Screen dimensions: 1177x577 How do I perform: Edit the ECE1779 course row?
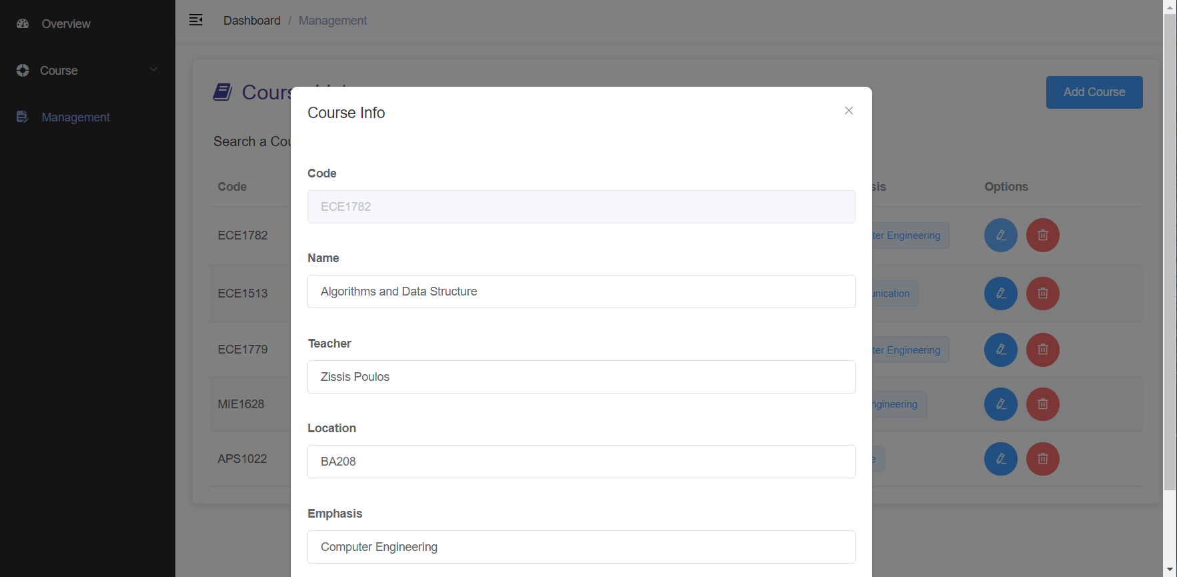[x=1001, y=350]
